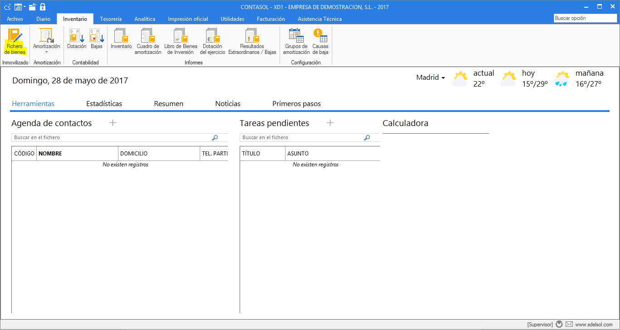Screen dimensions: 620x330
Task: Open the Primeros pasos dashboard tab
Action: [x=297, y=104]
